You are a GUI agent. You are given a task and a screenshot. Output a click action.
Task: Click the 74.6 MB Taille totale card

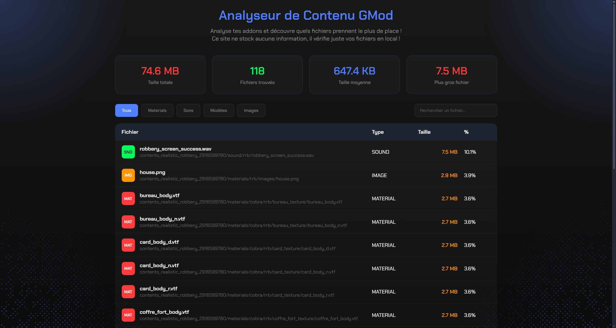pyautogui.click(x=160, y=75)
